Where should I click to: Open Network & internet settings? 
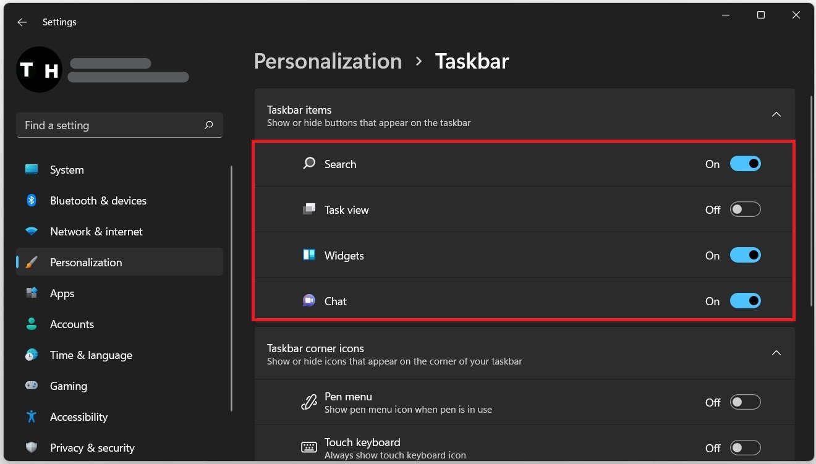120,232
